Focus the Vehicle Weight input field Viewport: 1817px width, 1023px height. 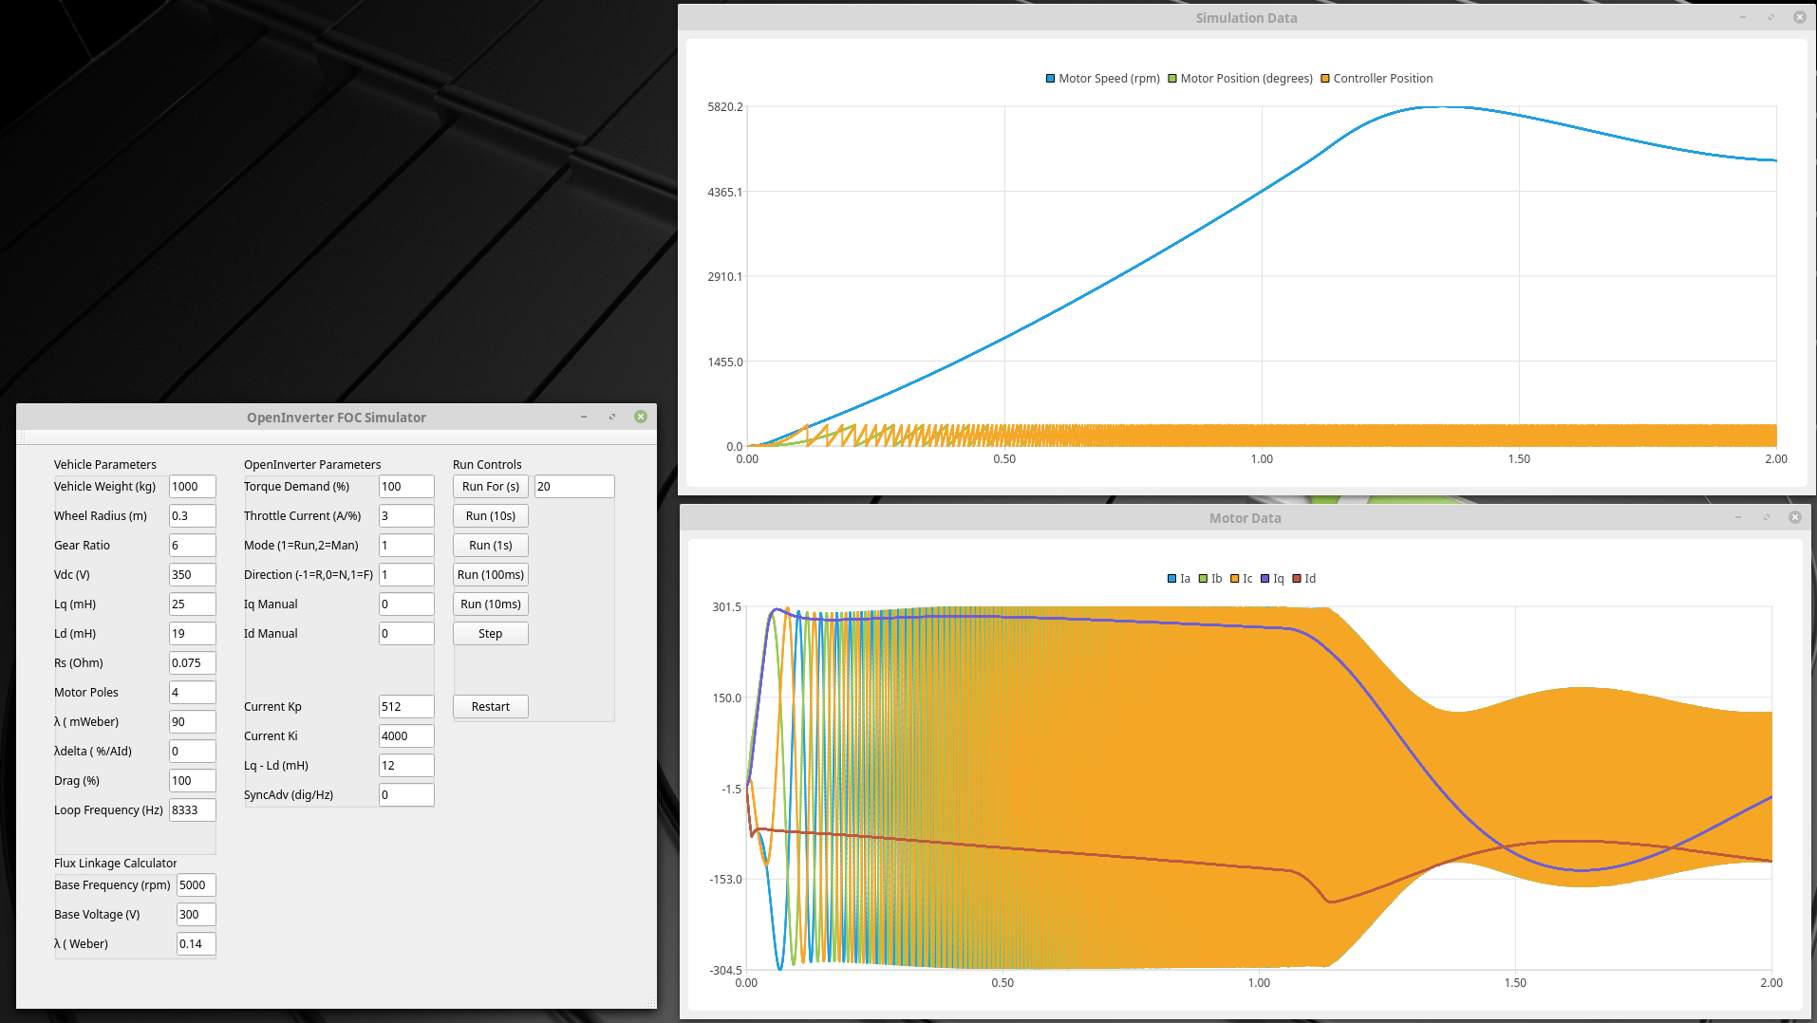tap(192, 487)
